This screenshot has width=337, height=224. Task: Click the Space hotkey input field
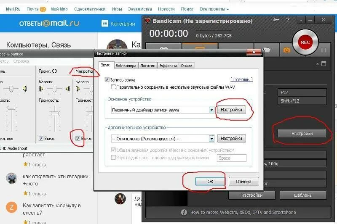[231, 158]
